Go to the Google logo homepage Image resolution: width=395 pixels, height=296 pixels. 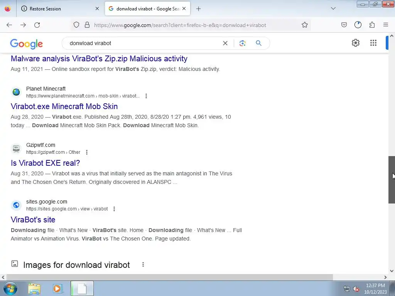27,44
